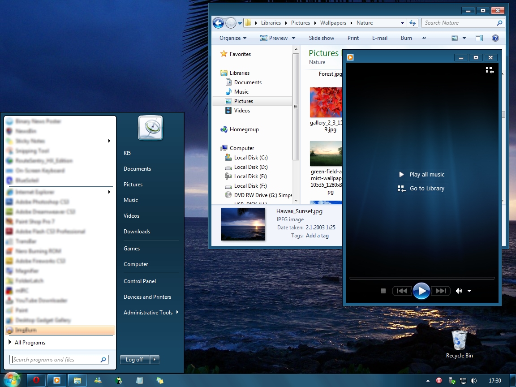Image resolution: width=516 pixels, height=387 pixels.
Task: Navigate back using the Explorer back arrow
Action: tap(218, 23)
